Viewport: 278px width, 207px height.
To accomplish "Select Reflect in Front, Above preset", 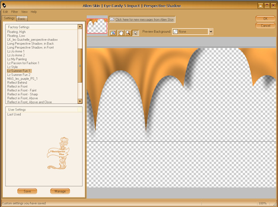I will click(23, 98).
